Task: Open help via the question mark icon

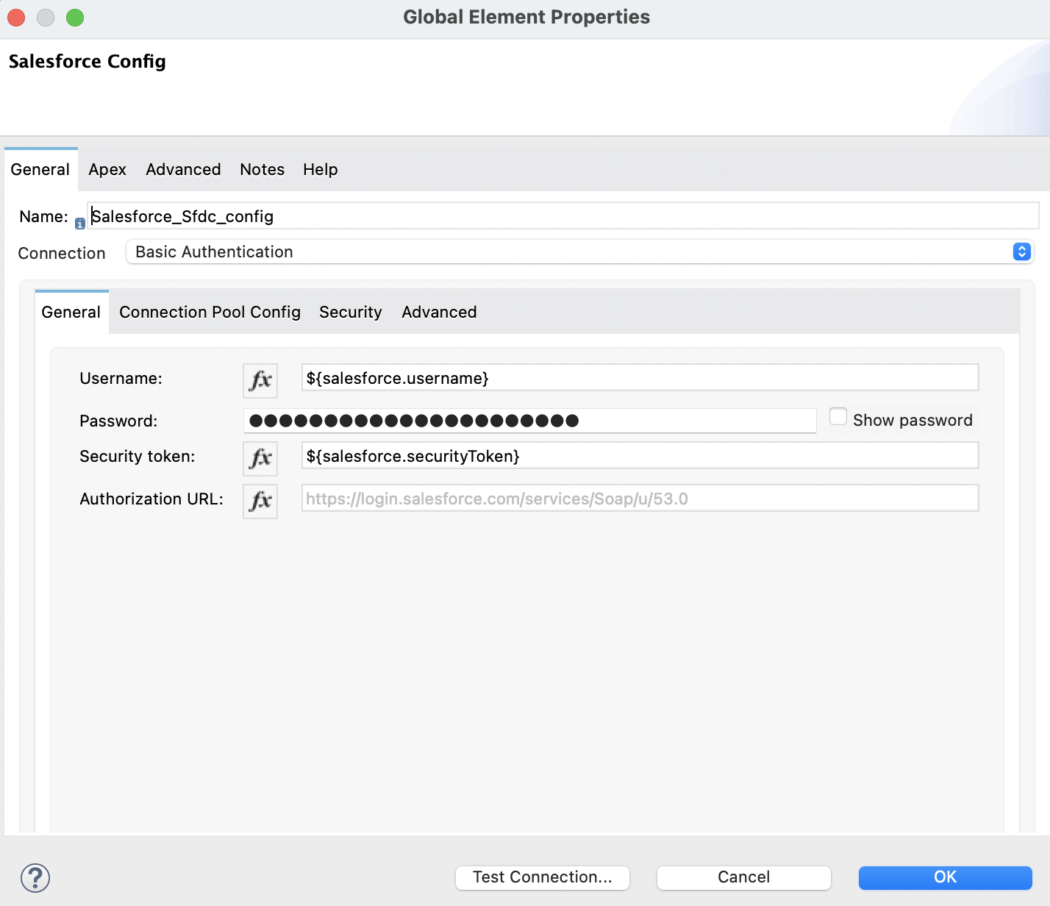Action: [x=35, y=877]
